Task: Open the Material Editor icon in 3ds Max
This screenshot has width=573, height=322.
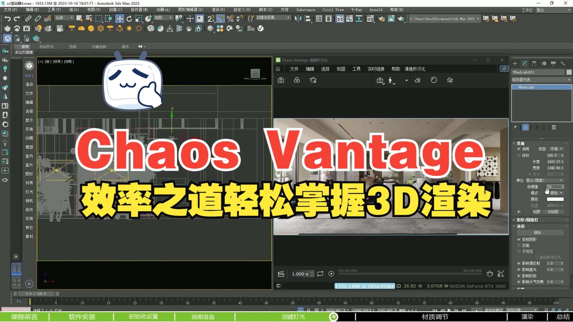Action: tap(370, 18)
